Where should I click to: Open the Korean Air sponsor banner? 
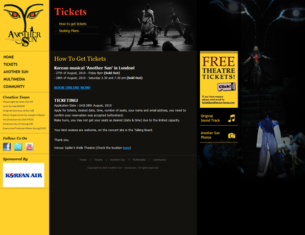point(24,175)
